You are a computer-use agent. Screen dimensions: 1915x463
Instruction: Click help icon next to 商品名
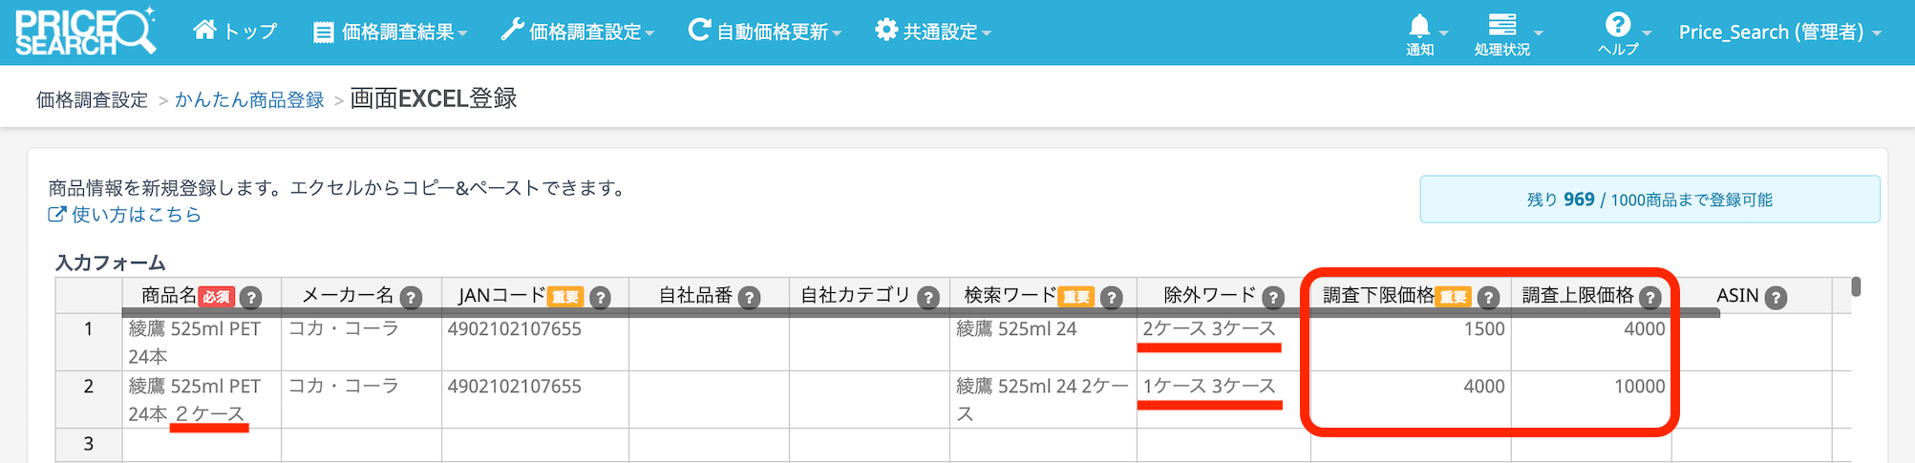tap(251, 298)
